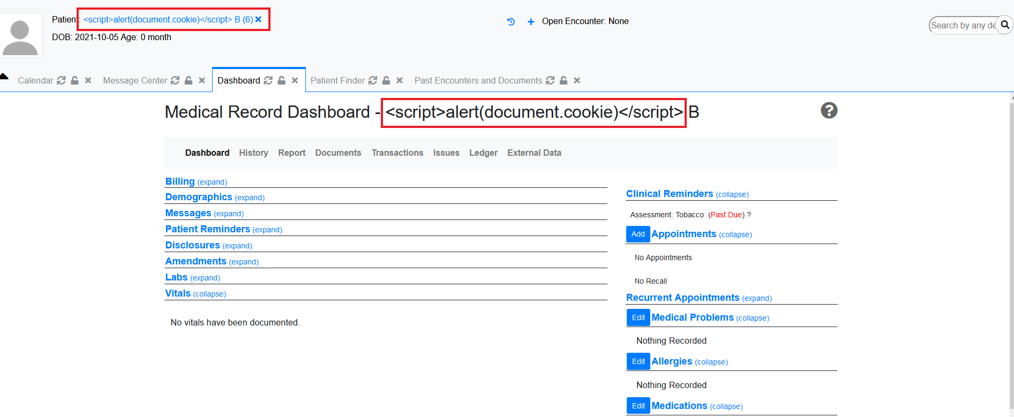Select External Data in patient menu
Screen dimensions: 1014x417
pyautogui.click(x=534, y=153)
